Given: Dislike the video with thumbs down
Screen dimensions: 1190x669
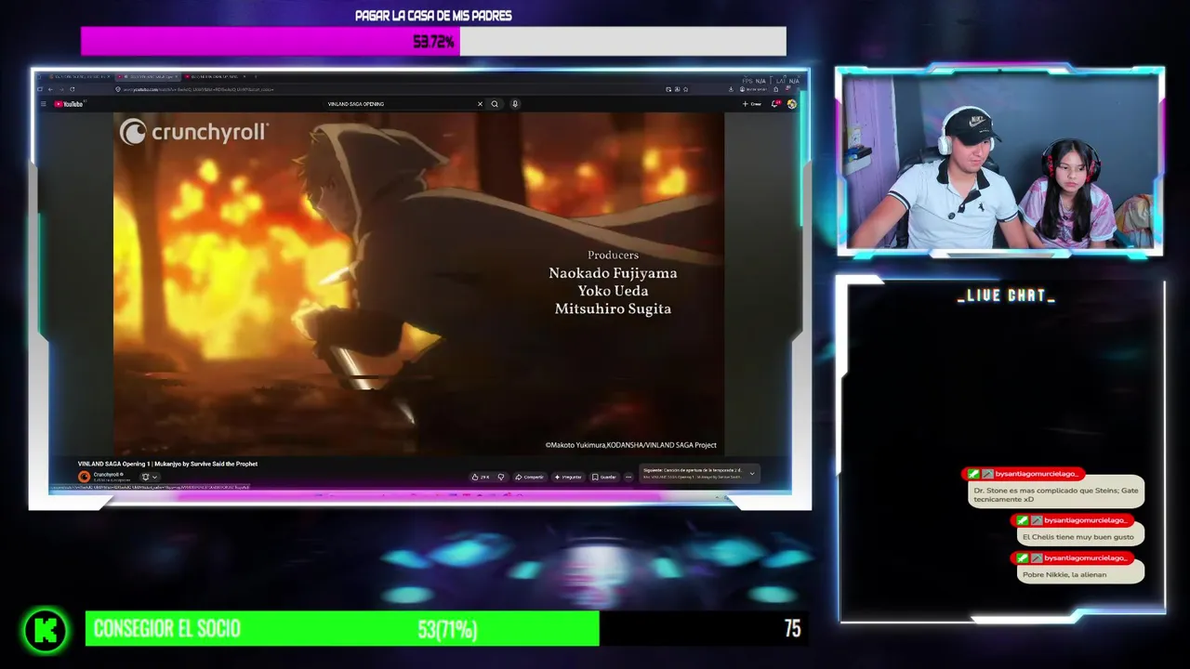Looking at the screenshot, I should (x=501, y=477).
